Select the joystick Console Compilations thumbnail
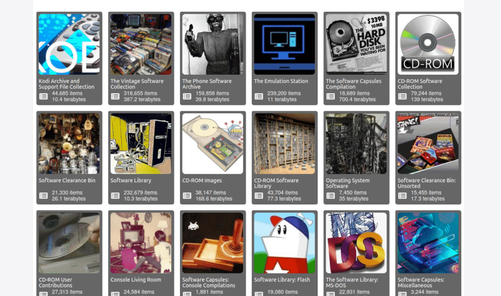This screenshot has width=501, height=296. click(213, 243)
